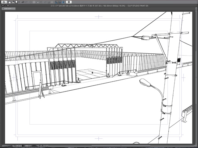Click Clear Outside Selection icon
This screenshot has height=148, width=198.
[34, 2]
